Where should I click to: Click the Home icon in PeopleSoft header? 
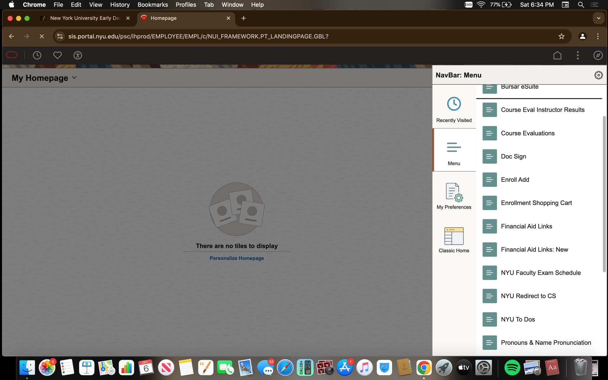coord(557,55)
